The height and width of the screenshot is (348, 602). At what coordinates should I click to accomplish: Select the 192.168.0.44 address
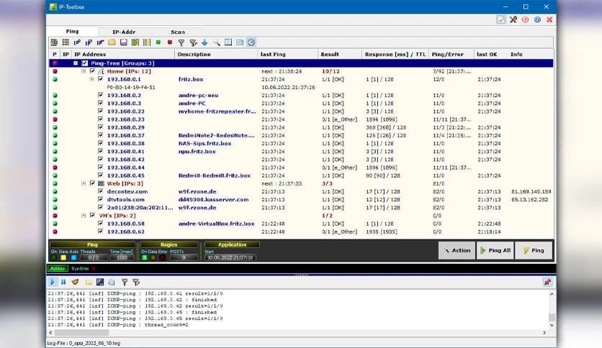click(x=125, y=168)
